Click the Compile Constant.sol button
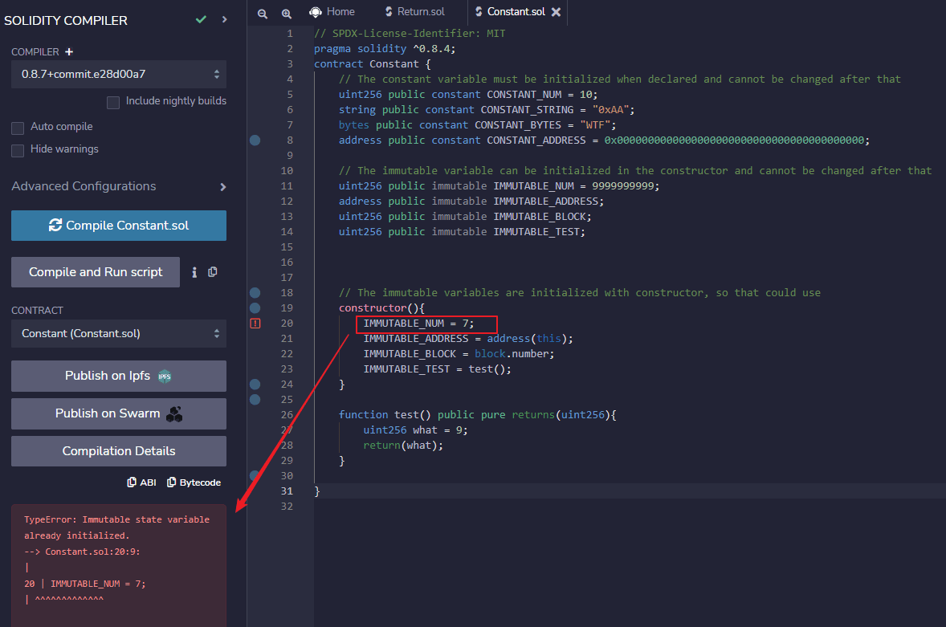 pyautogui.click(x=119, y=226)
